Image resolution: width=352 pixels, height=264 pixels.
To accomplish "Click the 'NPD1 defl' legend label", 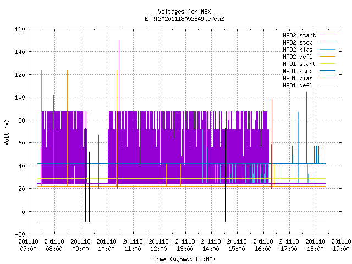I will click(x=298, y=86).
